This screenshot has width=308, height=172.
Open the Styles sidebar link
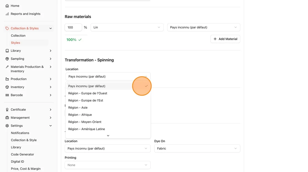tap(15, 43)
